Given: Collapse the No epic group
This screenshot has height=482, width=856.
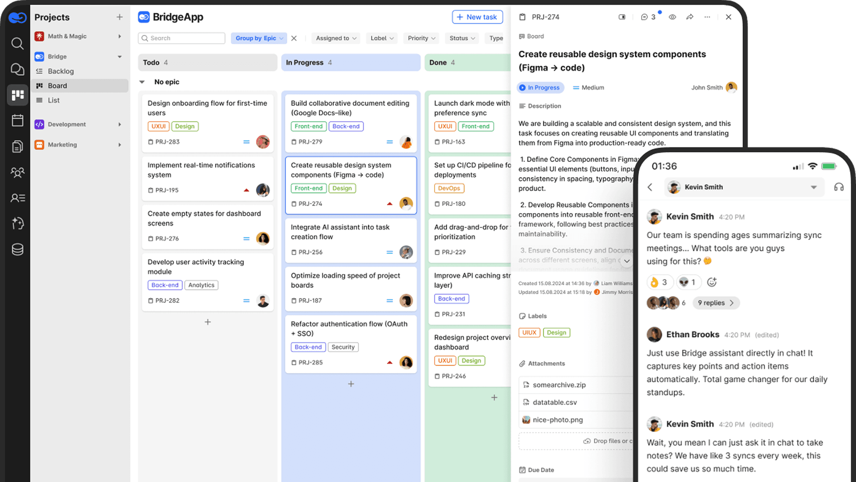Looking at the screenshot, I should 142,82.
